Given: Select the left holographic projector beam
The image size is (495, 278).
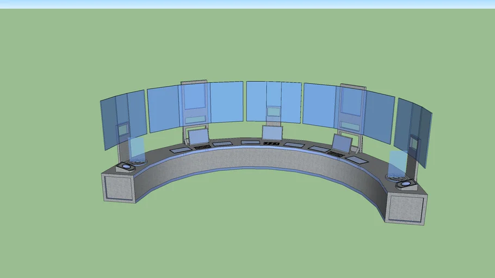Looking at the screenshot, I should click(137, 149).
